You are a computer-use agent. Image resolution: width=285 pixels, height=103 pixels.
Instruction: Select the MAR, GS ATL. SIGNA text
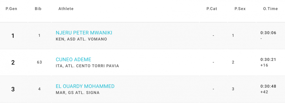(x=78, y=93)
